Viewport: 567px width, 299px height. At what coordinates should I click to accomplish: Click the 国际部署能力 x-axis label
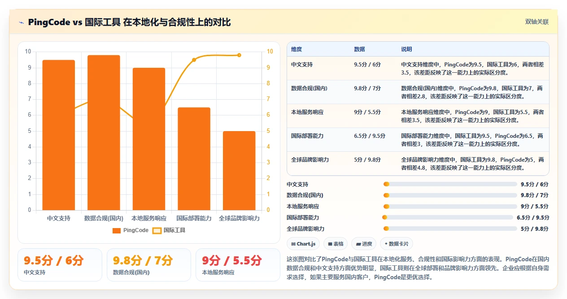194,219
